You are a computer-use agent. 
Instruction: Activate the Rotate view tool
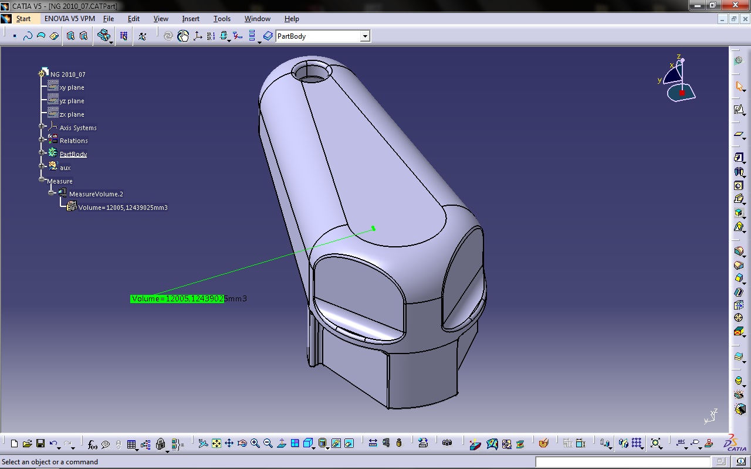[x=242, y=444]
